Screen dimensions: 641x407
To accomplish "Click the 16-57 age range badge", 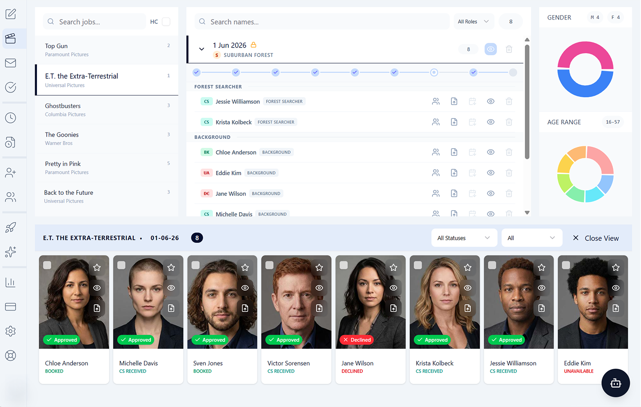I will 613,122.
